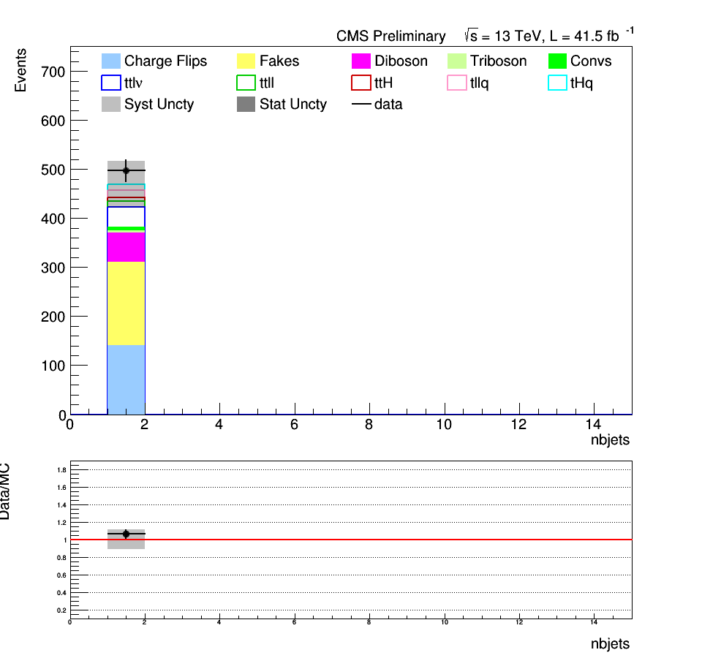702x658 pixels.
Task: Click the white ttlv bar segment
Action: [126, 217]
